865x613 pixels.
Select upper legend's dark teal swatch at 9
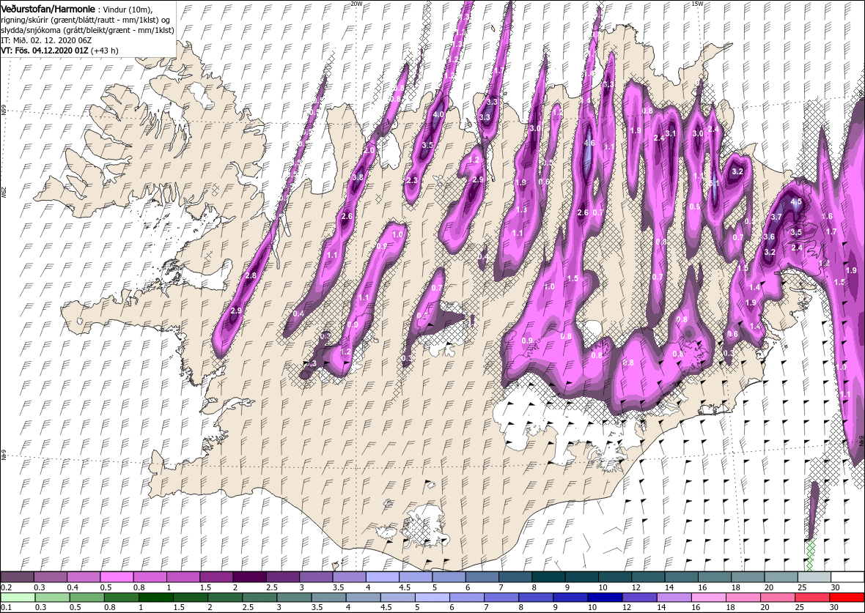[x=582, y=576]
